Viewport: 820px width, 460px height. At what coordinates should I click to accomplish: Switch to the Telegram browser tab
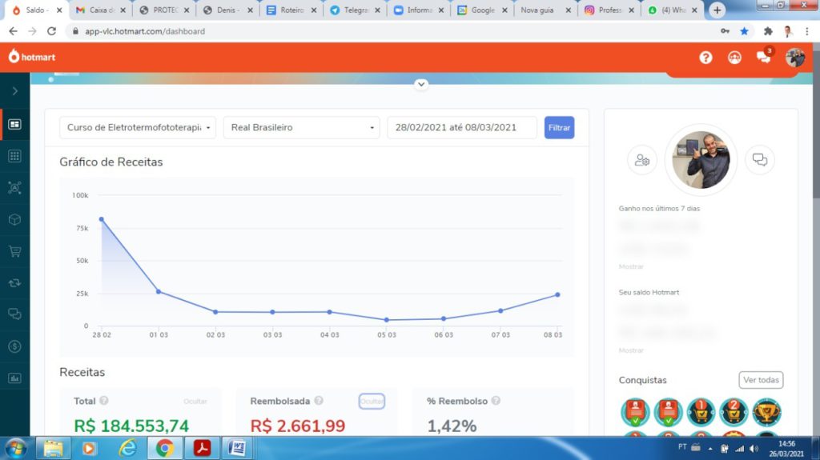coord(355,10)
